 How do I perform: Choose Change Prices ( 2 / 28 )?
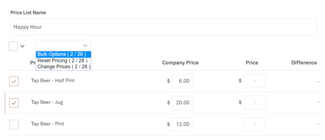tap(63, 67)
